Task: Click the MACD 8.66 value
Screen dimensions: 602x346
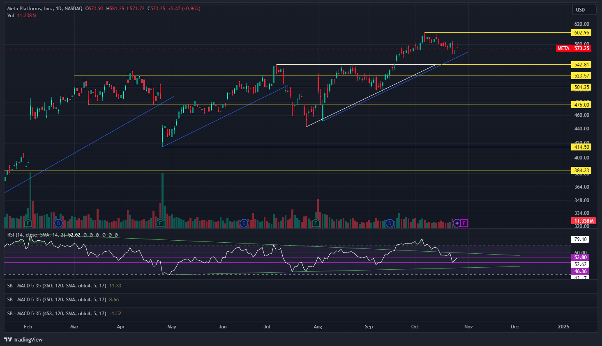Action: pyautogui.click(x=114, y=300)
